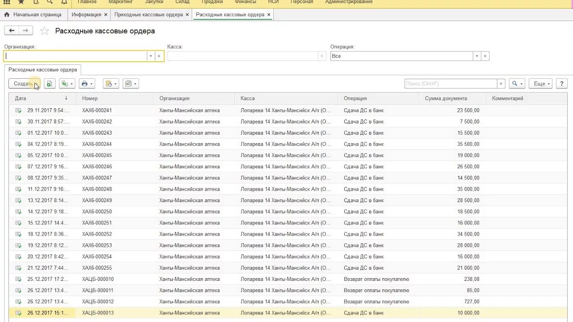Expand the Организация dropdown
This screenshot has height=322, width=573.
pos(151,56)
